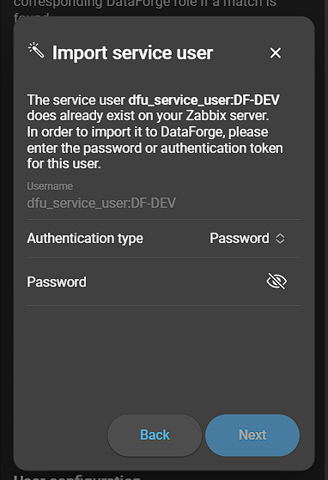Click the Import service user title

[132, 53]
